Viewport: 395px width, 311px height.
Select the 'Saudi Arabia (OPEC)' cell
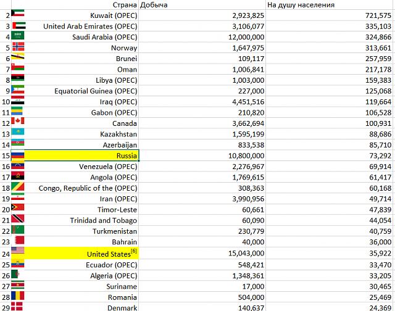tap(75, 37)
